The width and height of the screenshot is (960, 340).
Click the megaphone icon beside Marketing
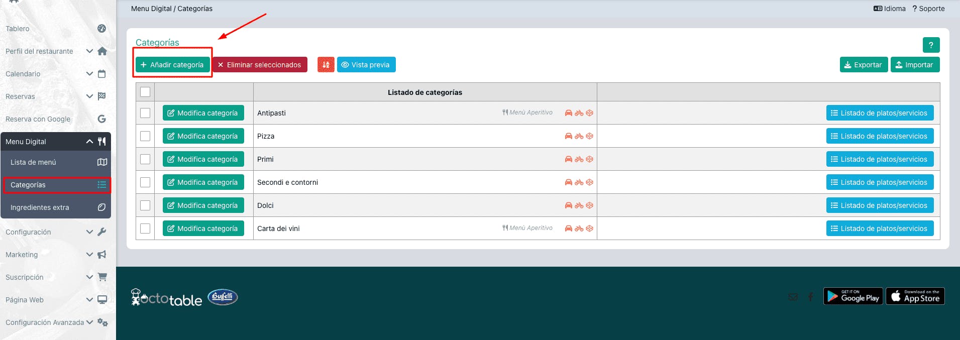(101, 255)
